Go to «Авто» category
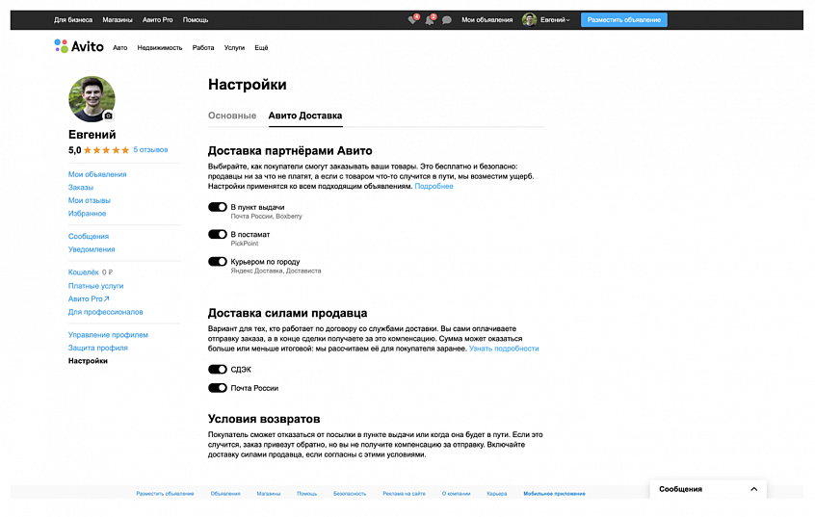The height and width of the screenshot is (517, 815). coord(120,48)
